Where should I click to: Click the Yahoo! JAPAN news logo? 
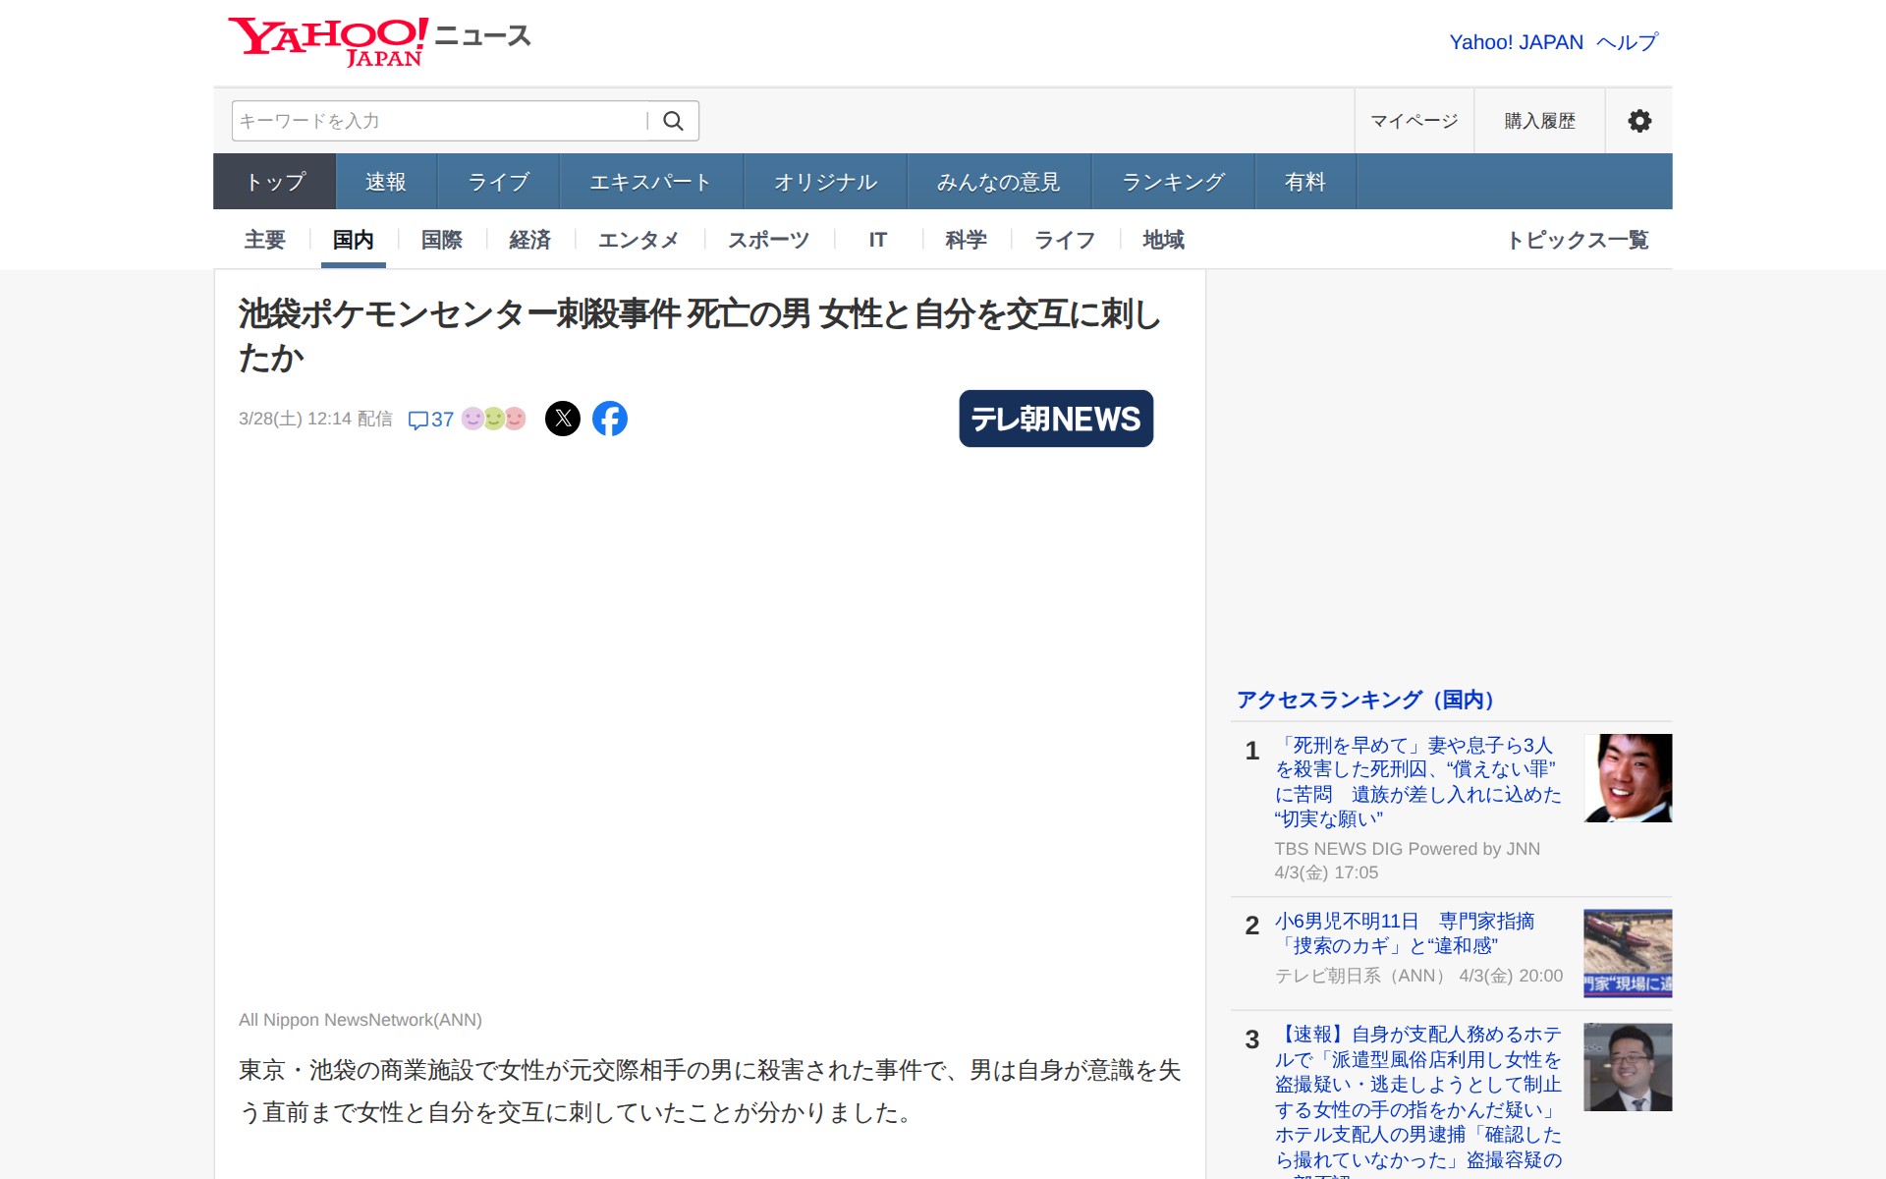pyautogui.click(x=328, y=41)
